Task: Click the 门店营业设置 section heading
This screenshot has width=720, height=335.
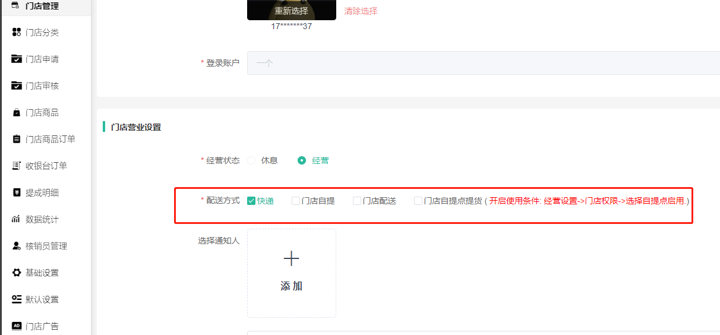Action: point(136,127)
